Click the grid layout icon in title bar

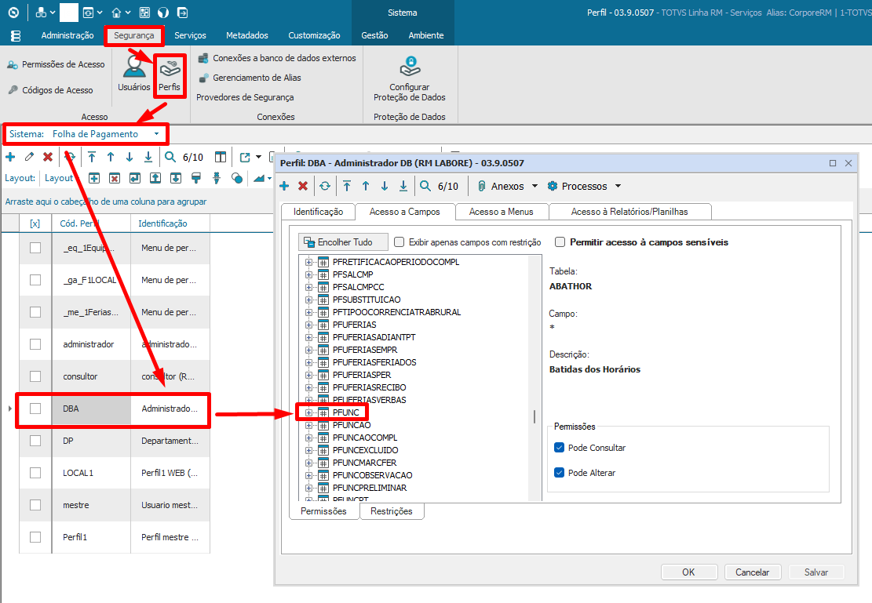144,13
